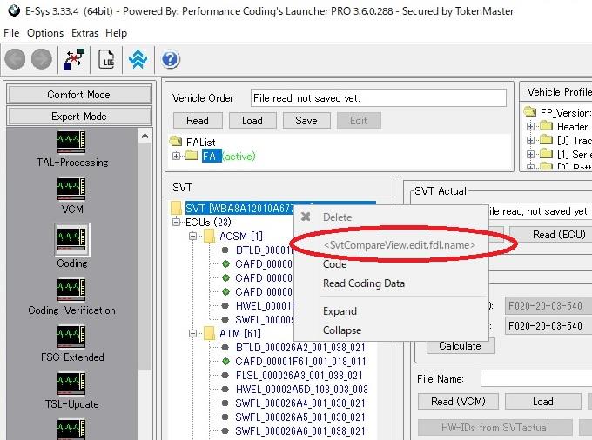This screenshot has height=440, width=592.
Task: Click the connect/disconnect connection icon
Action: (x=74, y=59)
